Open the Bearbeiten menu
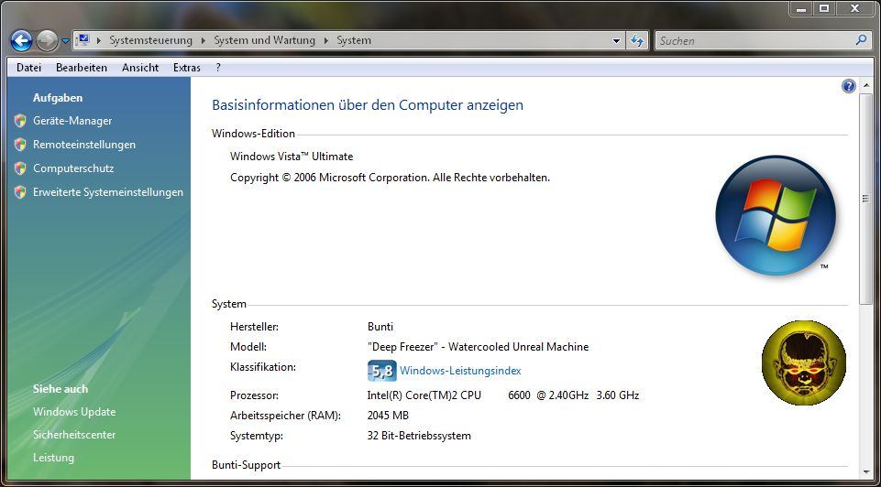Image resolution: width=881 pixels, height=487 pixels. (x=82, y=68)
